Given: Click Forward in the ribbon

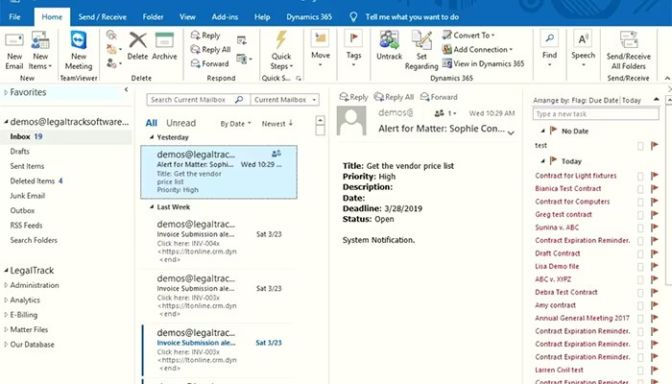Looking at the screenshot, I should pos(209,63).
